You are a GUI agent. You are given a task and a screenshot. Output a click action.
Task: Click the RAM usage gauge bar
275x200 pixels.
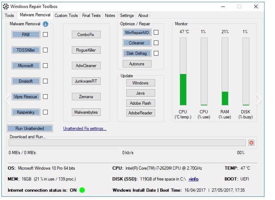tap(225, 71)
